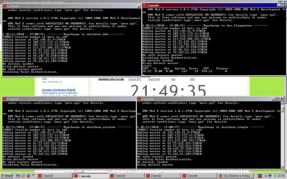Click the first Console taskbar button

(50, 175)
